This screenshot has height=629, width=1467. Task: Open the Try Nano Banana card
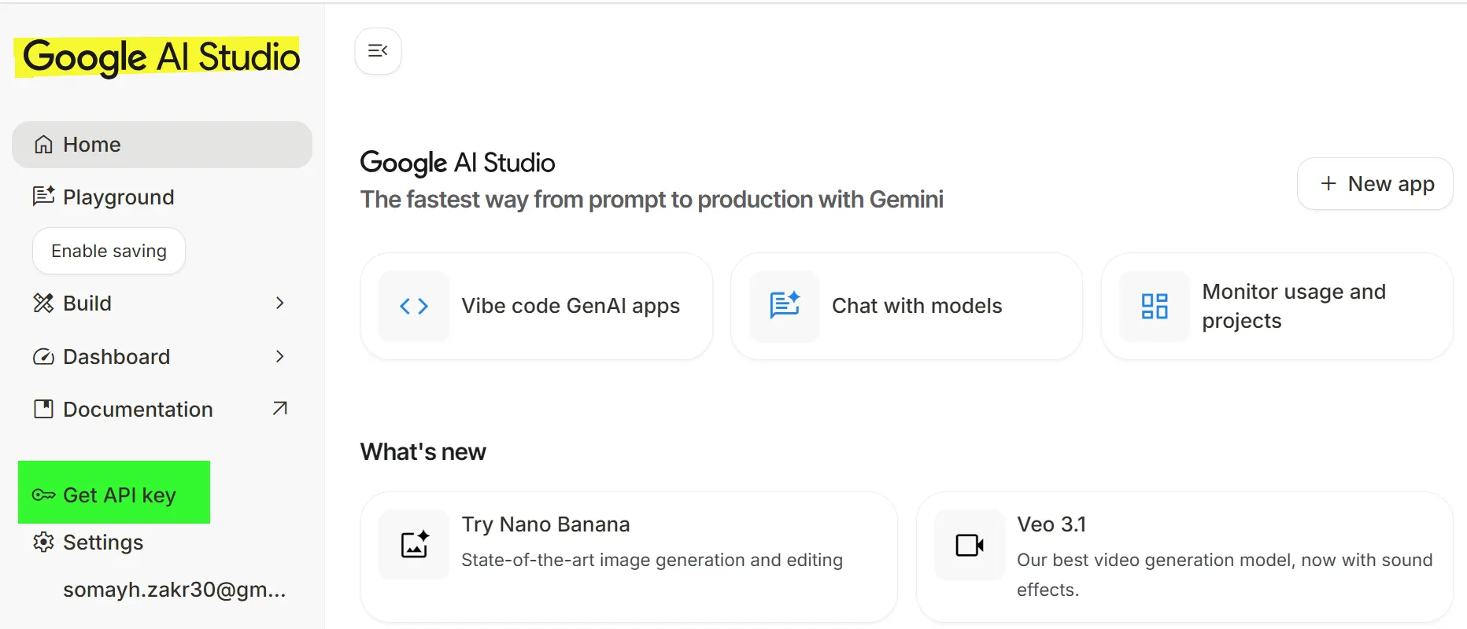pyautogui.click(x=629, y=557)
